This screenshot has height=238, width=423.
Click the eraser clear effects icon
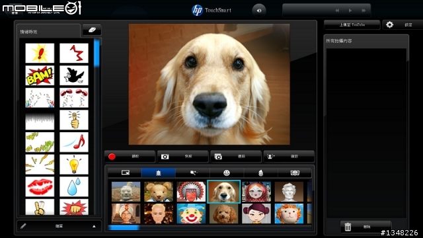[x=92, y=30]
